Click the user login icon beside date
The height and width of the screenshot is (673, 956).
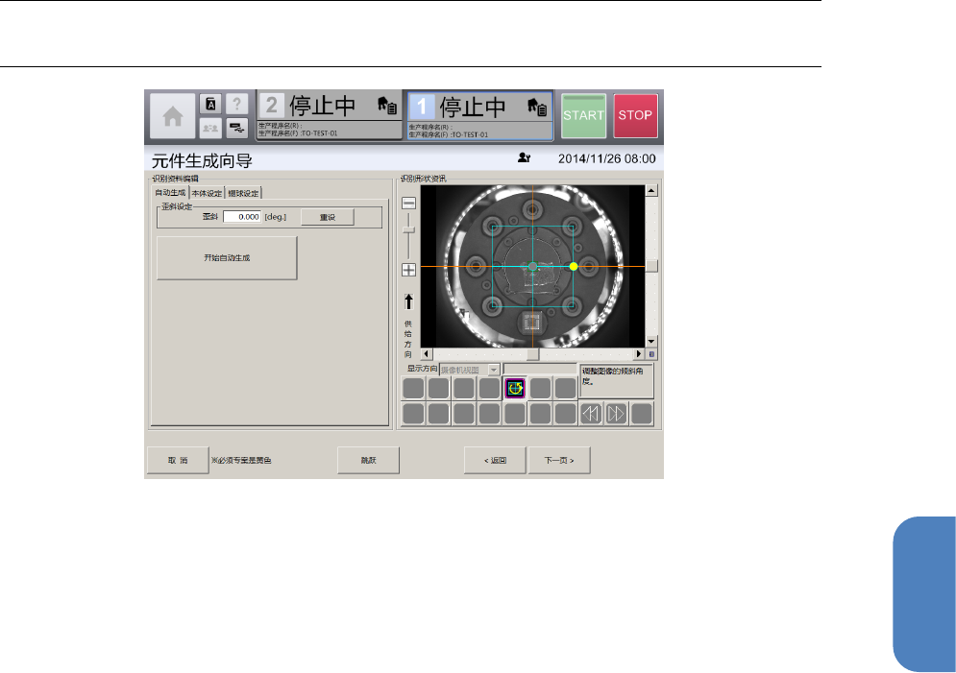pyautogui.click(x=524, y=159)
